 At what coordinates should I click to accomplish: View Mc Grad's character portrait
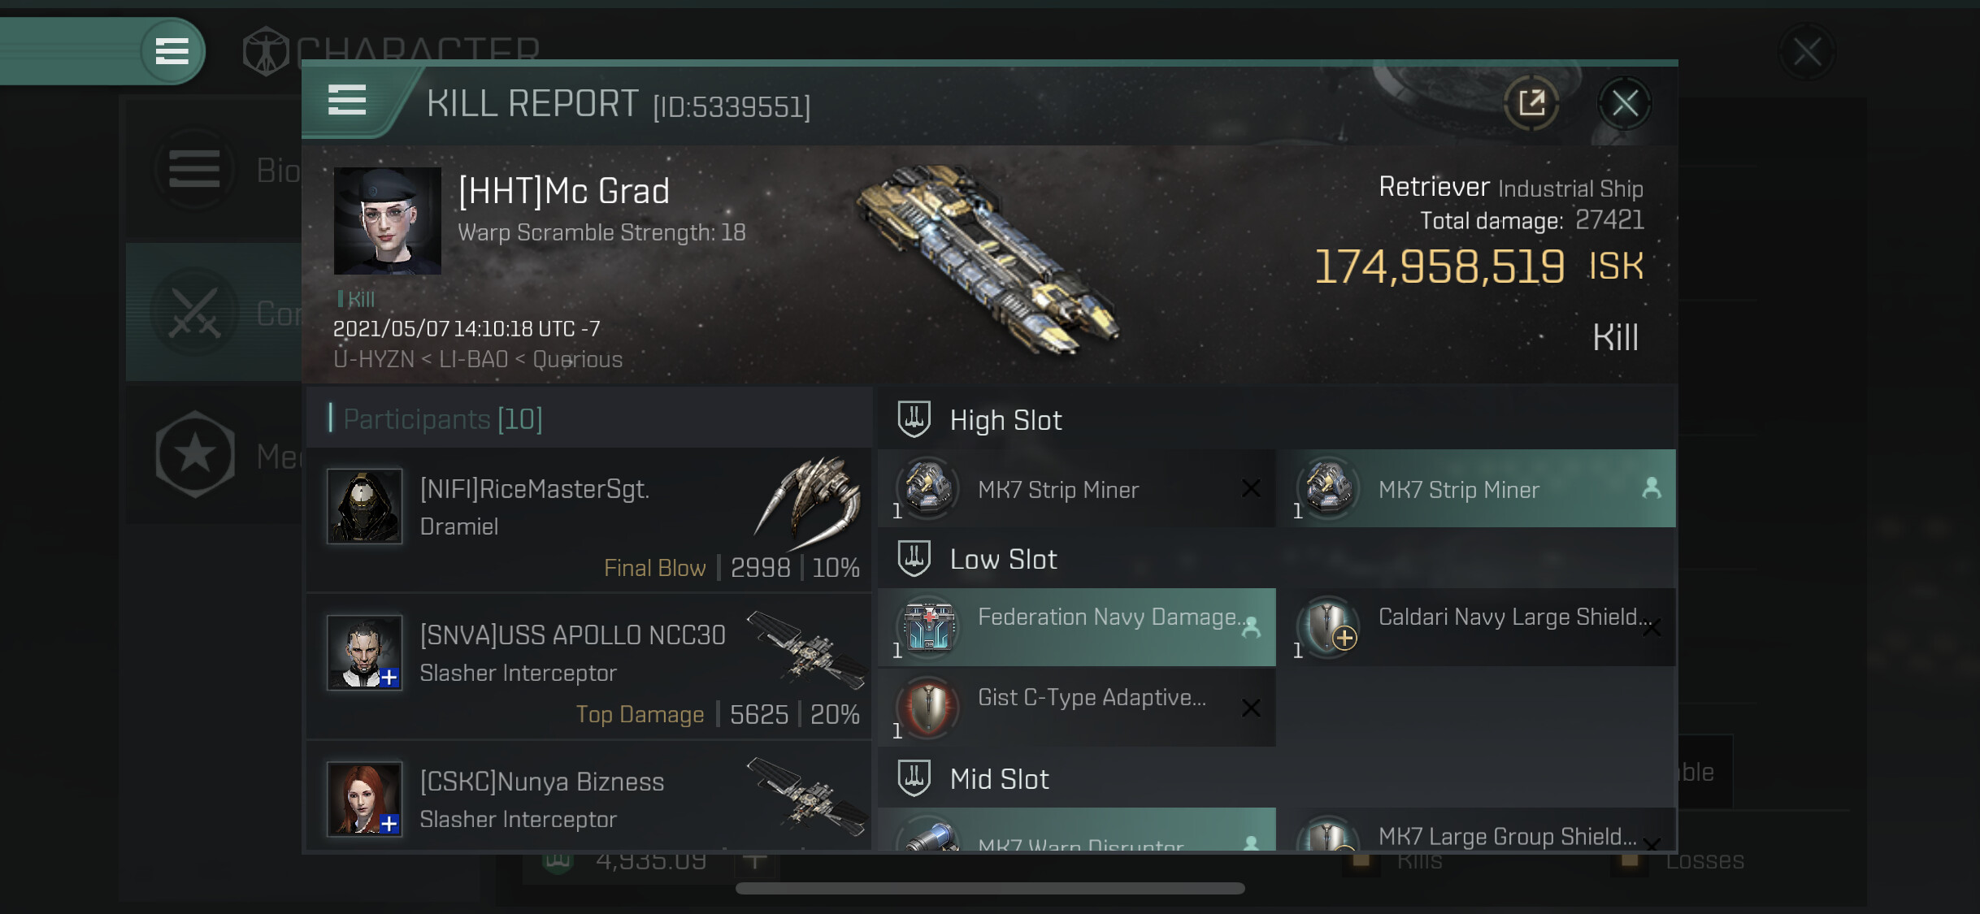(x=388, y=220)
